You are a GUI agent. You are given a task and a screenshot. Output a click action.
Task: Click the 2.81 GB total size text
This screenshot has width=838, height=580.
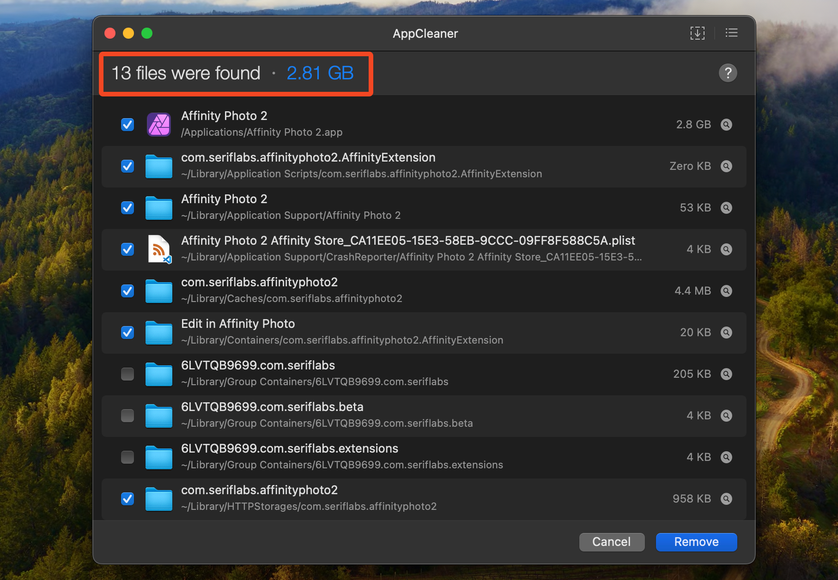click(320, 73)
